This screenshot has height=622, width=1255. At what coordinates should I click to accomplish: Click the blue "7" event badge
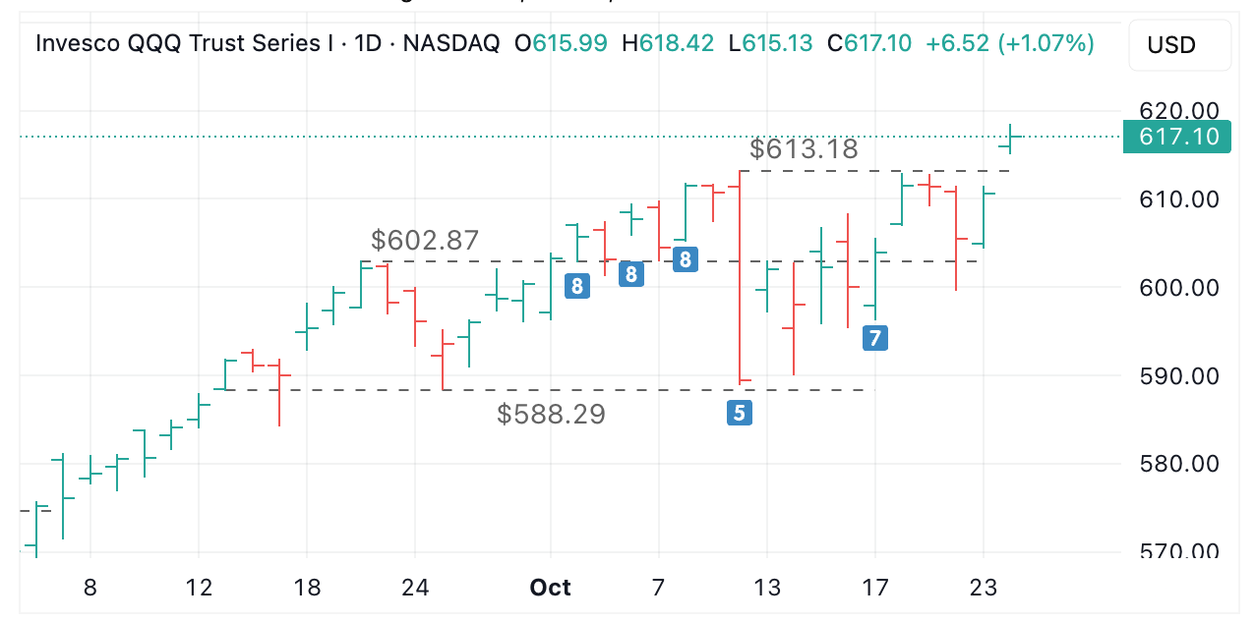click(x=874, y=339)
